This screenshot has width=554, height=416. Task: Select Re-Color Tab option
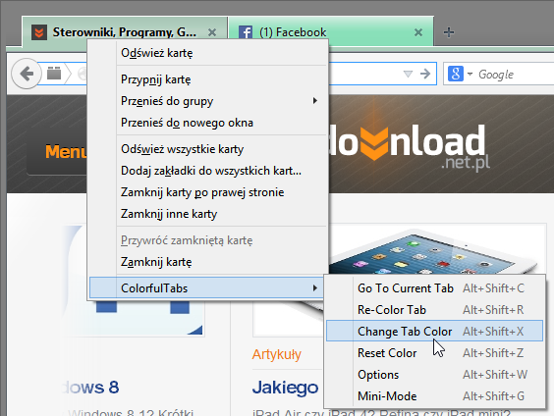pos(434,309)
